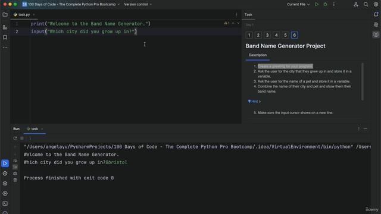This screenshot has height=214, width=381.
Task: Expand the Hint section
Action: [254, 102]
